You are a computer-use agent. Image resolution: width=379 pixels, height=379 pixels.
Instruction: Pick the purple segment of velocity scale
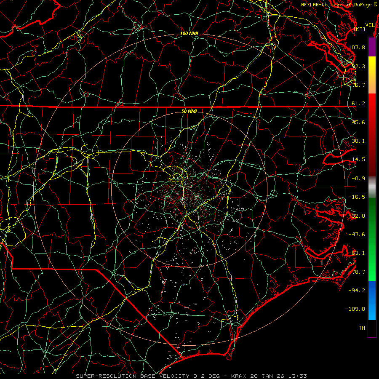[x=372, y=47]
